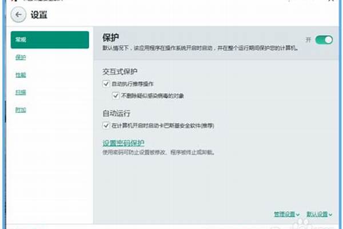Screen dimensions: 343x229
Task: Open the 附加 section link
Action: click(21, 110)
